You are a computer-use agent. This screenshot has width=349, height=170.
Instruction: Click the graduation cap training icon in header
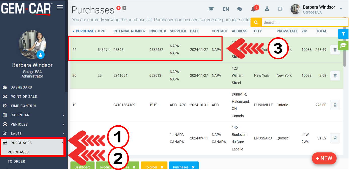(x=211, y=9)
